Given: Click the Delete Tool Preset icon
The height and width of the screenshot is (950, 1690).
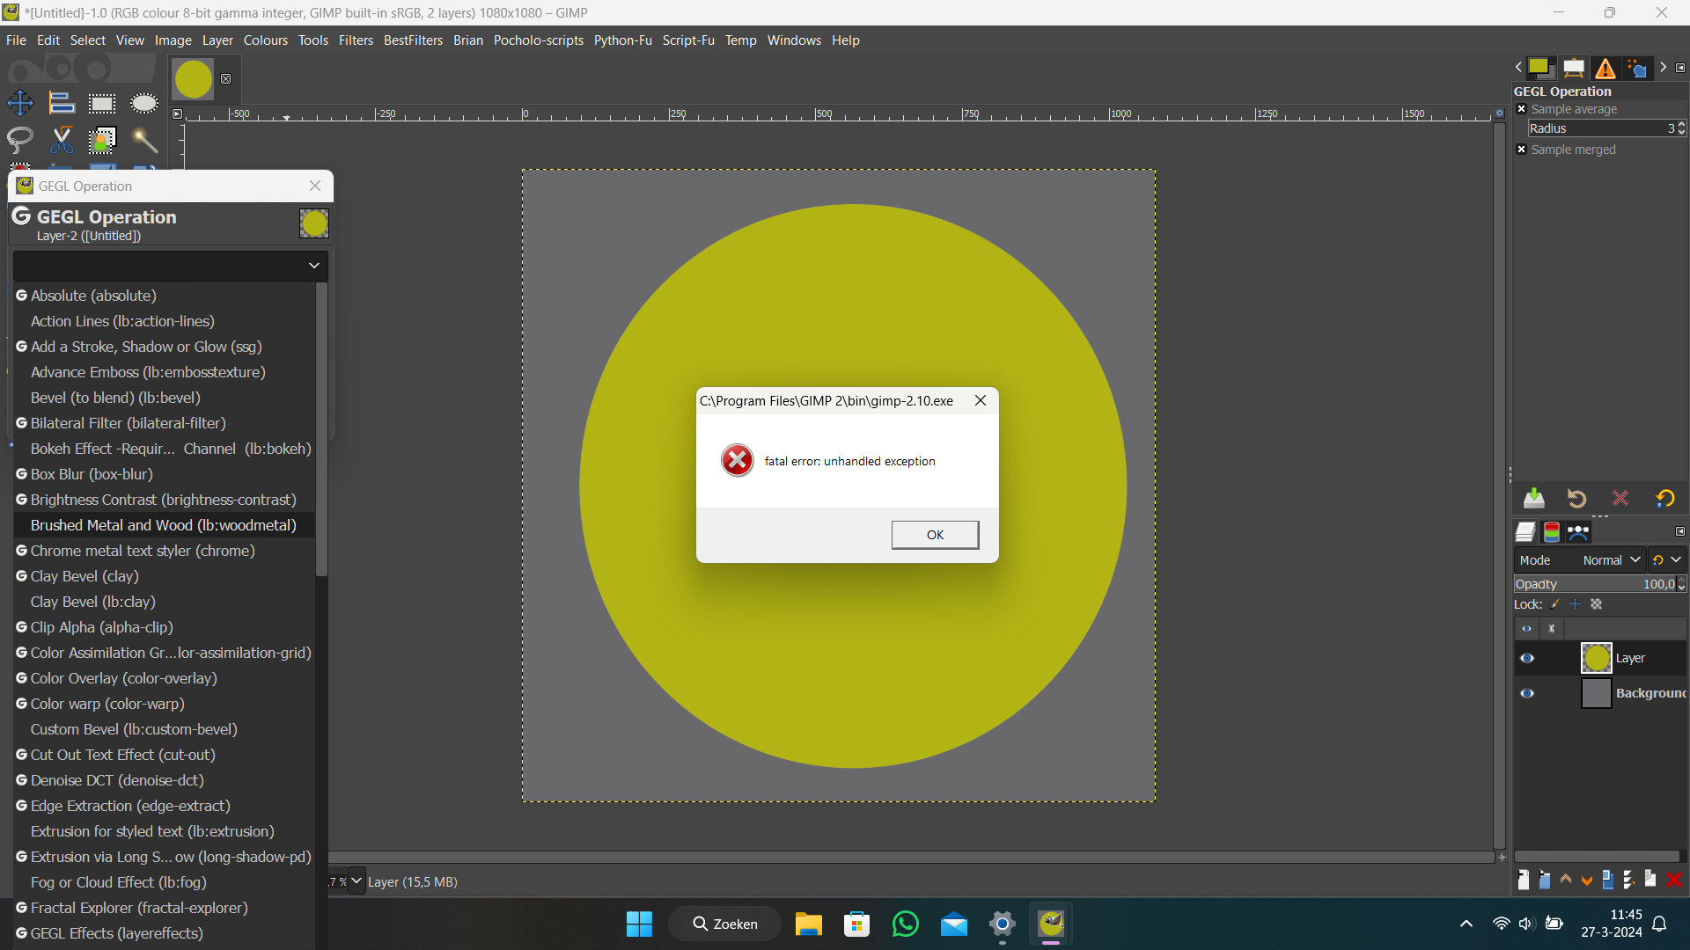Looking at the screenshot, I should [x=1620, y=499].
